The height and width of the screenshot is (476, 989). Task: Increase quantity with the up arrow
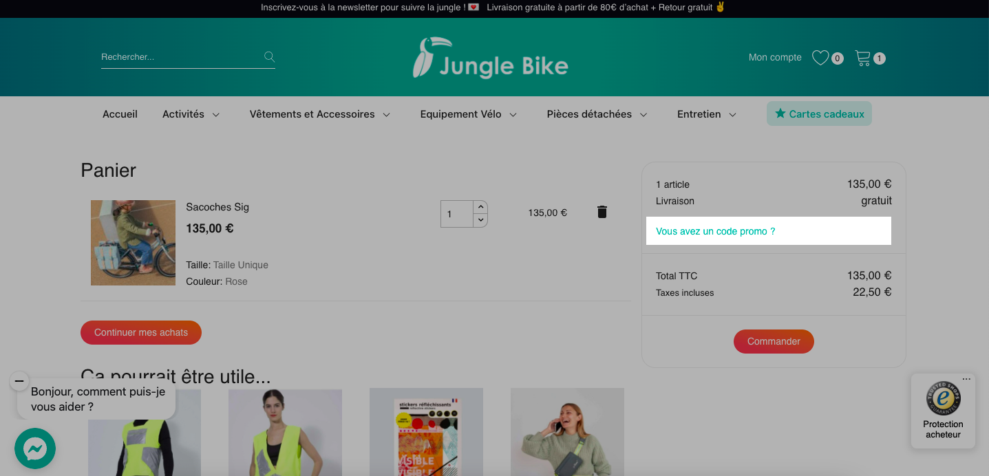(480, 206)
